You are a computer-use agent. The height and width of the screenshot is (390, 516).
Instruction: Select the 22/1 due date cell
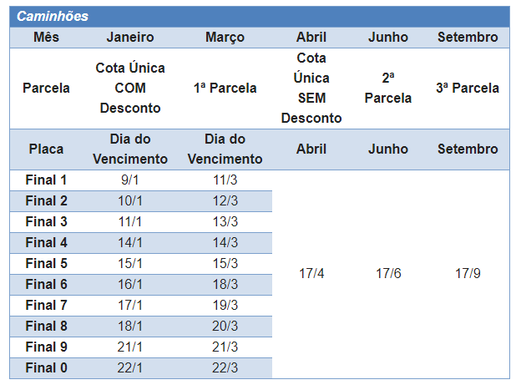[130, 368]
